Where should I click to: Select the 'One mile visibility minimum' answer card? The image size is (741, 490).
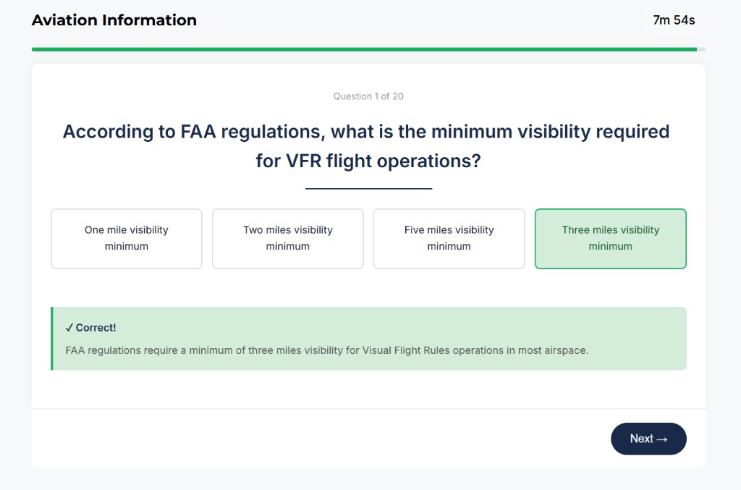tap(126, 239)
